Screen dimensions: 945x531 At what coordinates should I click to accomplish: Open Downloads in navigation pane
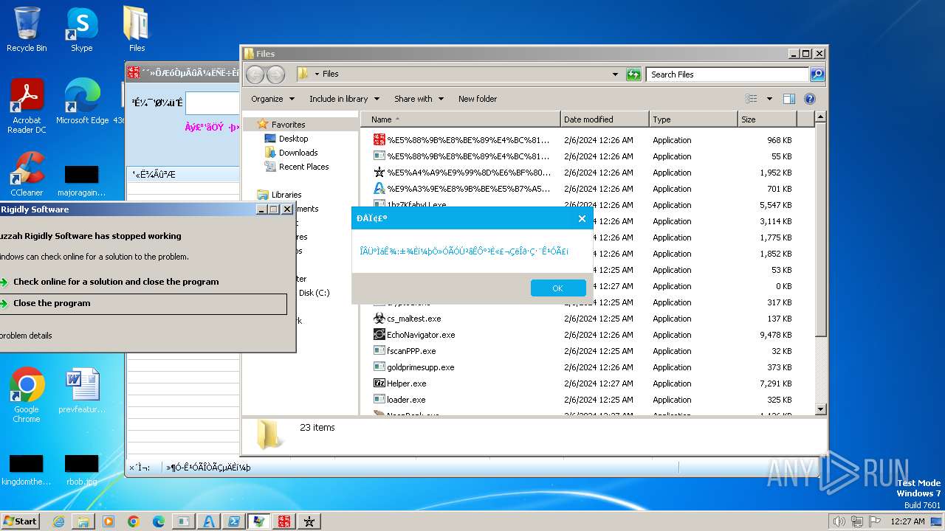298,153
